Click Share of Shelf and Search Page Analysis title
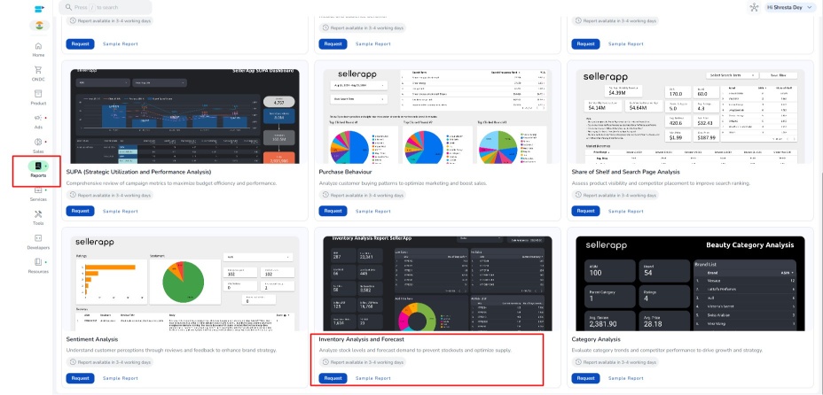Viewport: 823px width, 395px height. 625,172
